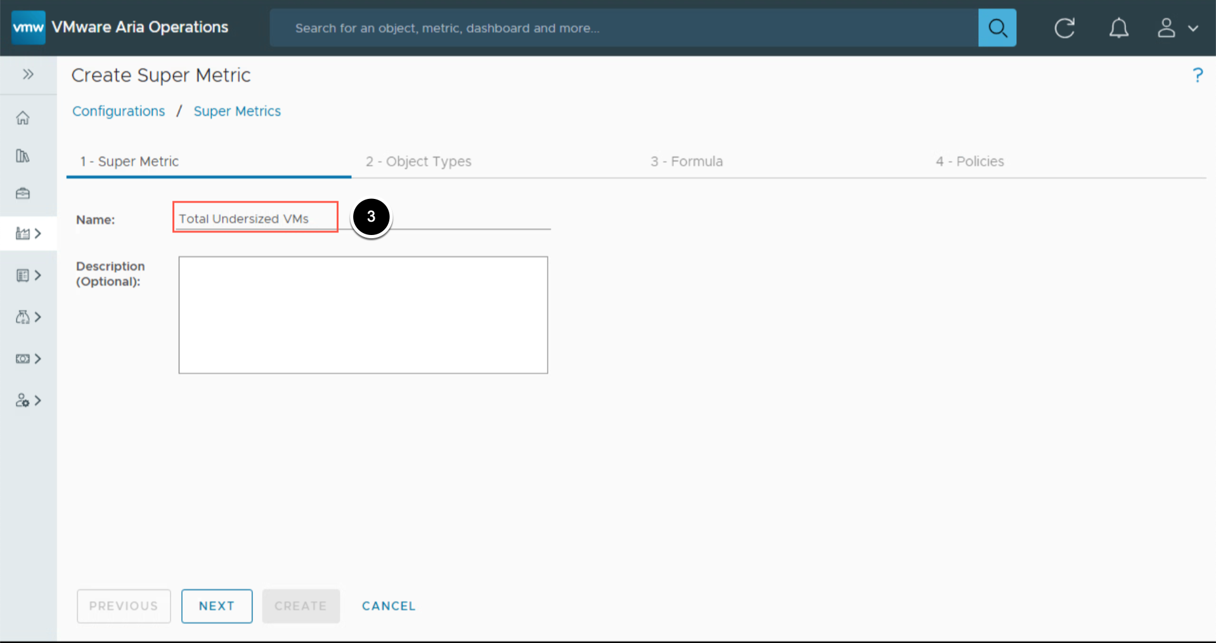Click the NEXT button
Screen dimensions: 1216x643
pyautogui.click(x=217, y=606)
